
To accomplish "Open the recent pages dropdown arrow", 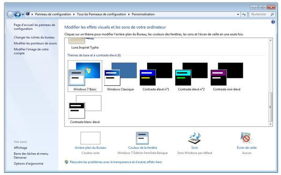I will [x=23, y=14].
